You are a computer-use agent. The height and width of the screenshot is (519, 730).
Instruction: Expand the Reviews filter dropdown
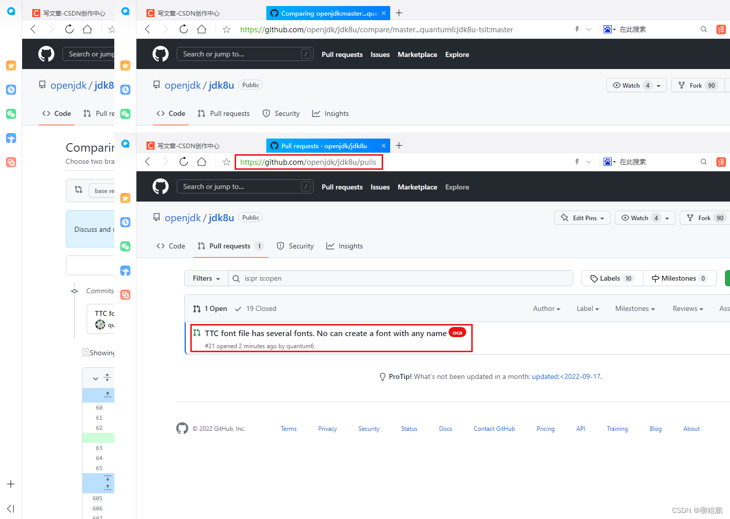688,308
